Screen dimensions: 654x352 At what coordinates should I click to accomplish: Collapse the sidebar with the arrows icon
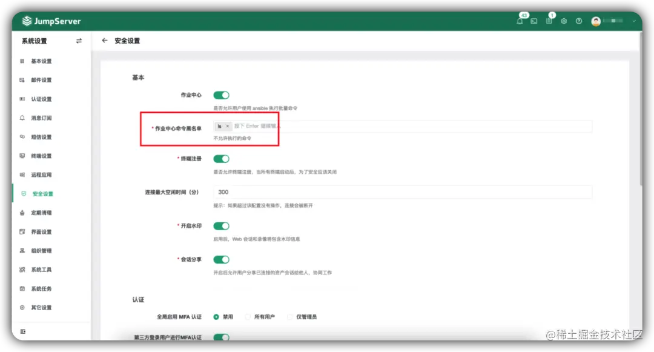[78, 41]
